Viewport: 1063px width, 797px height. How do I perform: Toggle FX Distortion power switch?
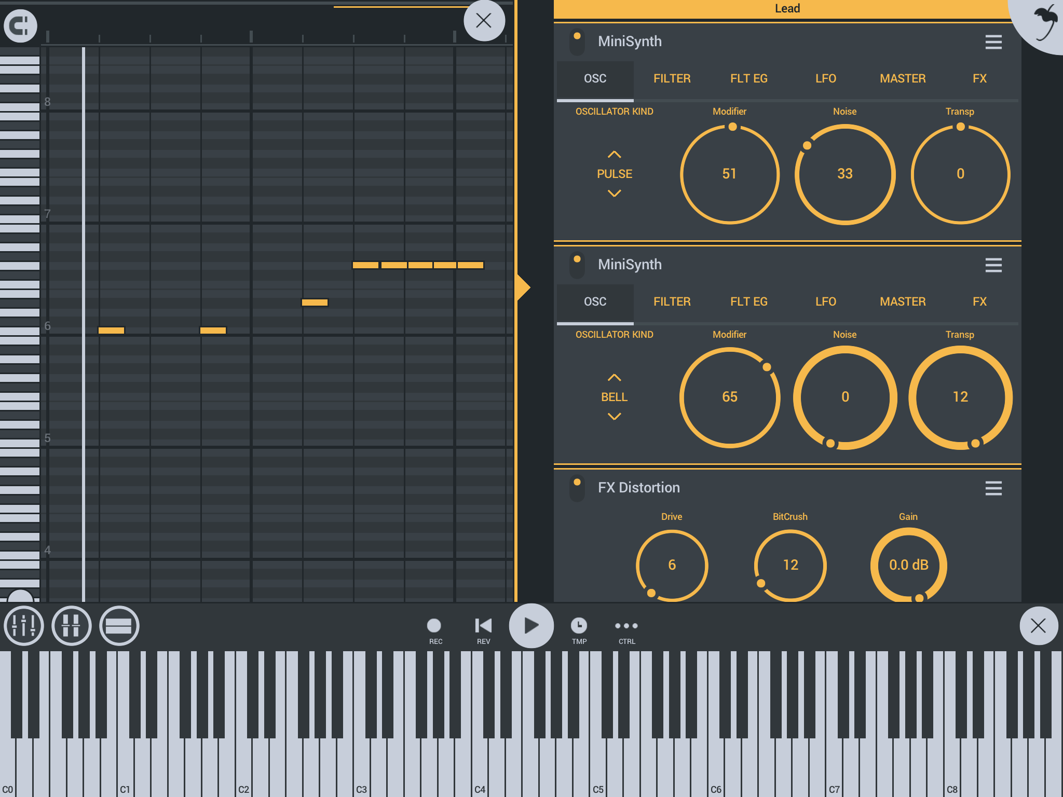click(x=577, y=488)
